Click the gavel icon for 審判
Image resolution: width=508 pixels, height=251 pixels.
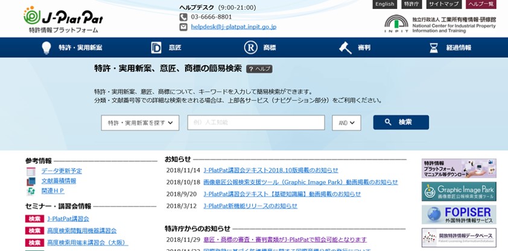click(345, 48)
